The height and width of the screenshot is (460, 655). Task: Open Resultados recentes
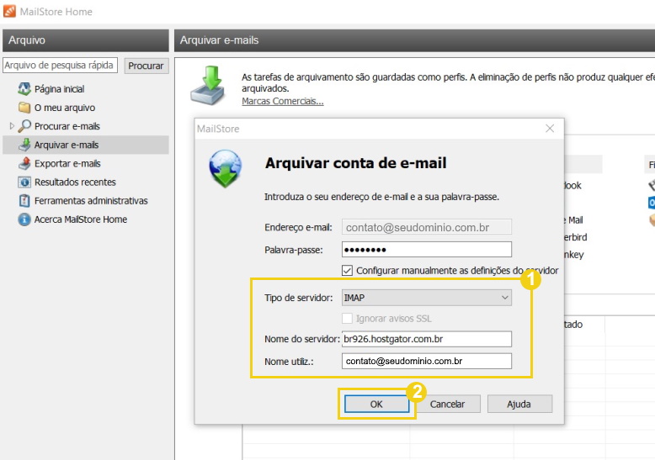(x=75, y=182)
